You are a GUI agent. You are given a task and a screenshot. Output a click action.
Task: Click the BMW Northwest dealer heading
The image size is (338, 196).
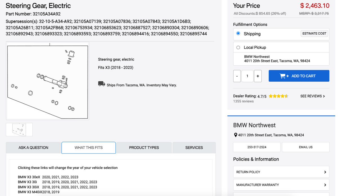click(254, 125)
